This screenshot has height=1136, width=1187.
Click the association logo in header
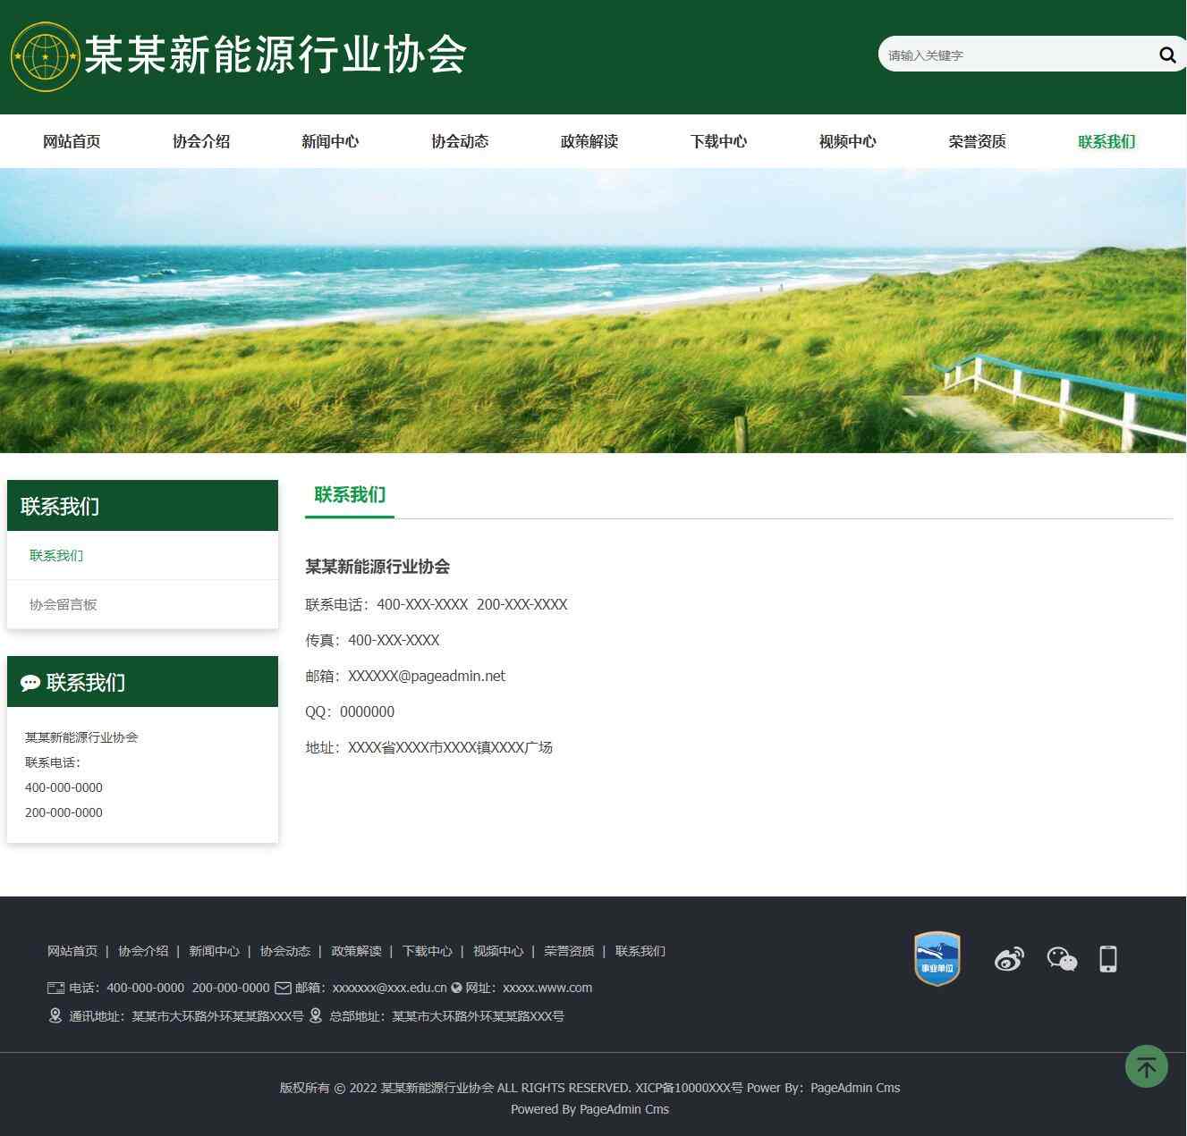[47, 56]
